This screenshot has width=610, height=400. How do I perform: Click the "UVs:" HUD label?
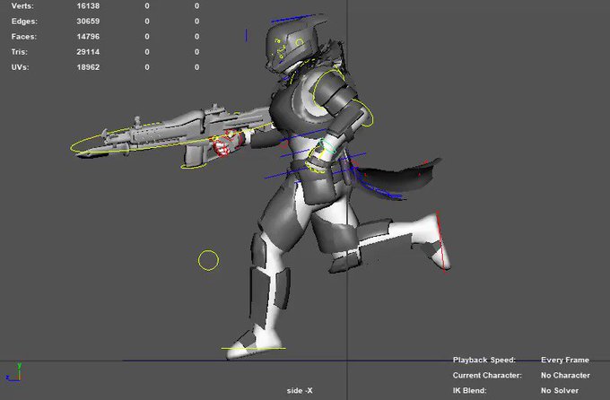tap(21, 67)
